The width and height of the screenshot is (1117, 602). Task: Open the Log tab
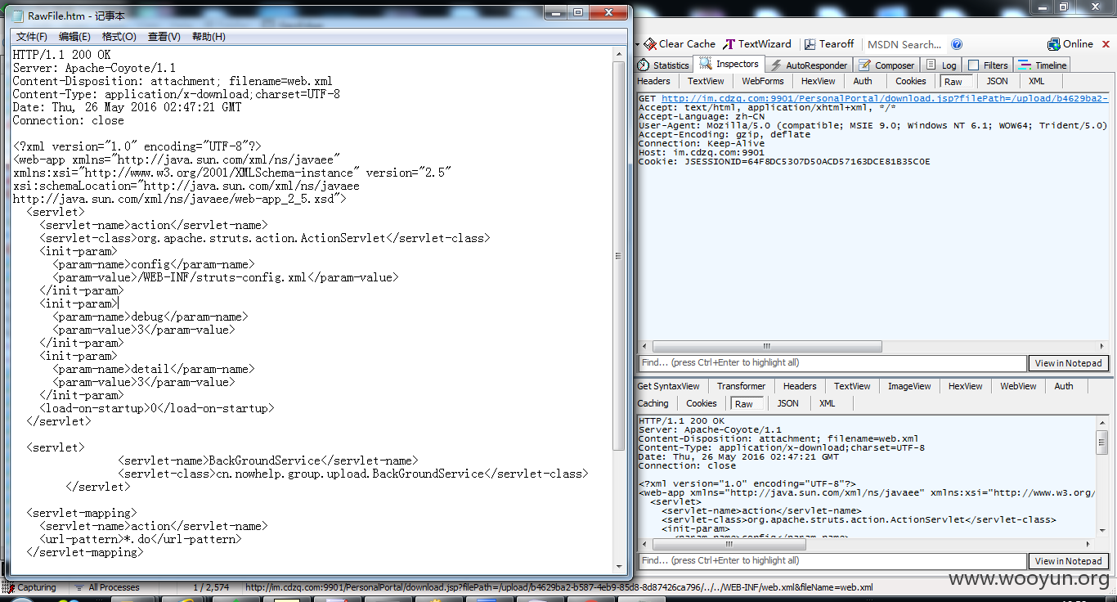[941, 65]
